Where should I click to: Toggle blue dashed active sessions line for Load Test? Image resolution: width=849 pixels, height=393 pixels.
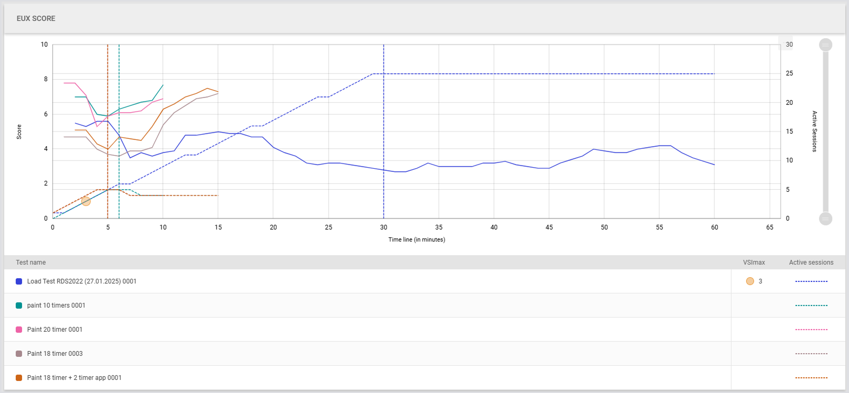[811, 281]
